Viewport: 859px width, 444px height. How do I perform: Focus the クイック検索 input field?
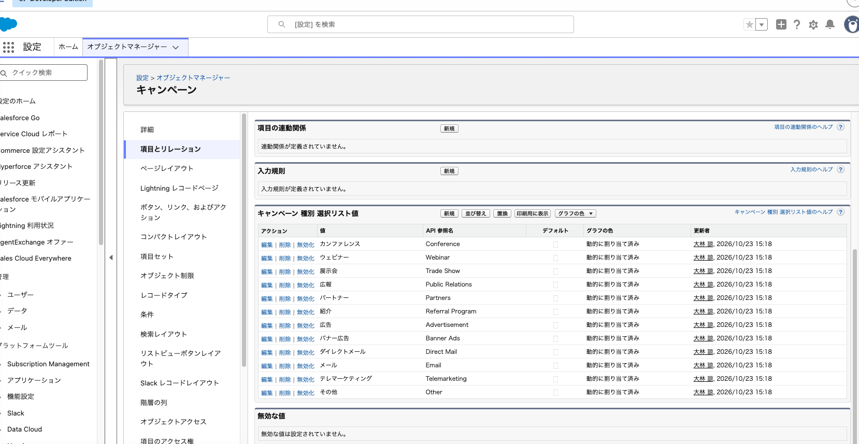coord(44,73)
